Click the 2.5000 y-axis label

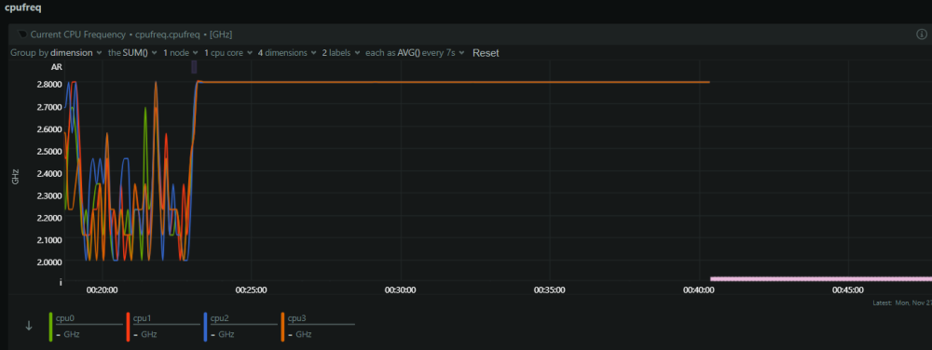(x=50, y=151)
